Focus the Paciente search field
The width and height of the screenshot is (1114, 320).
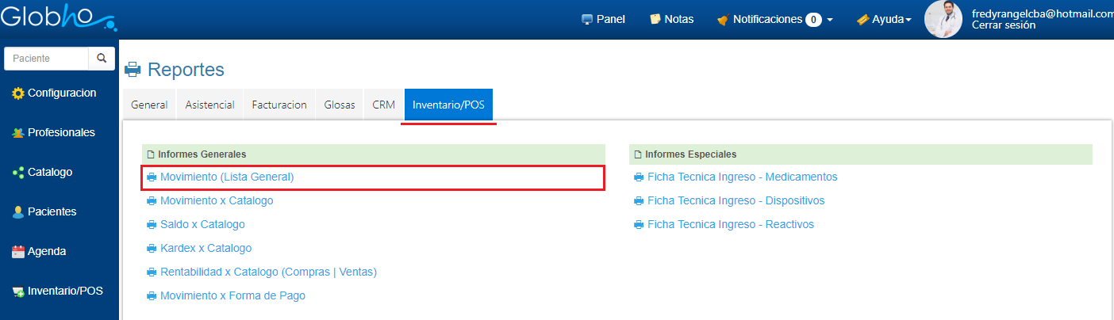(x=46, y=59)
